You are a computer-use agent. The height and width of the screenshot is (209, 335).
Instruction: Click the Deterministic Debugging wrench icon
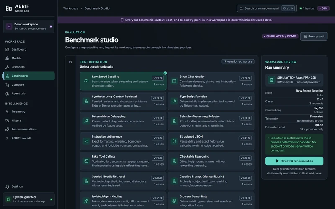click(86, 121)
